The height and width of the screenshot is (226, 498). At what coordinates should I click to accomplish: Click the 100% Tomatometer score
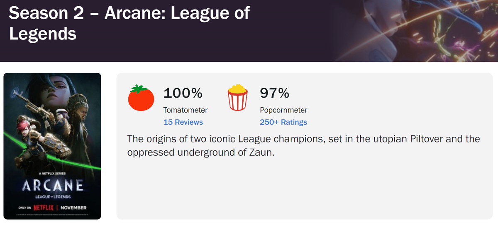point(183,93)
